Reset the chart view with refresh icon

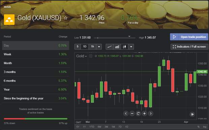click(138, 113)
